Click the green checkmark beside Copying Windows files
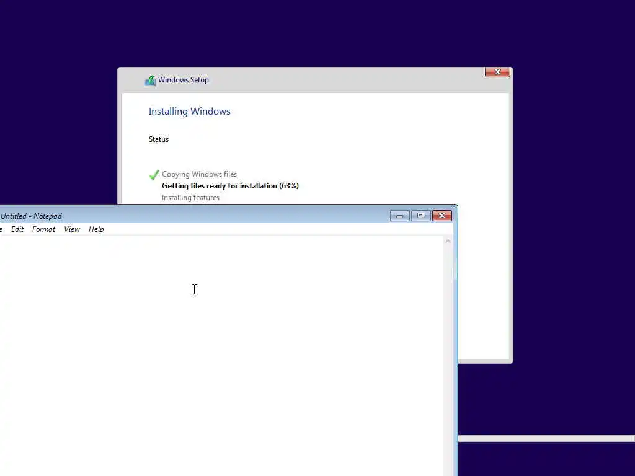Viewport: 635px width, 476px height. pyautogui.click(x=154, y=175)
